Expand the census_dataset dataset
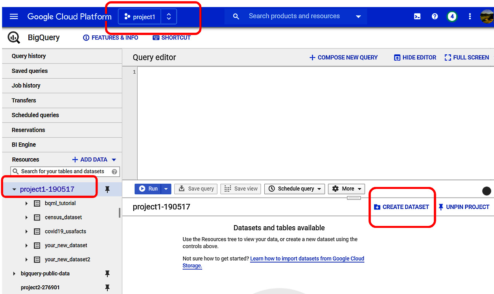Viewport: 494px width, 294px height. point(26,217)
